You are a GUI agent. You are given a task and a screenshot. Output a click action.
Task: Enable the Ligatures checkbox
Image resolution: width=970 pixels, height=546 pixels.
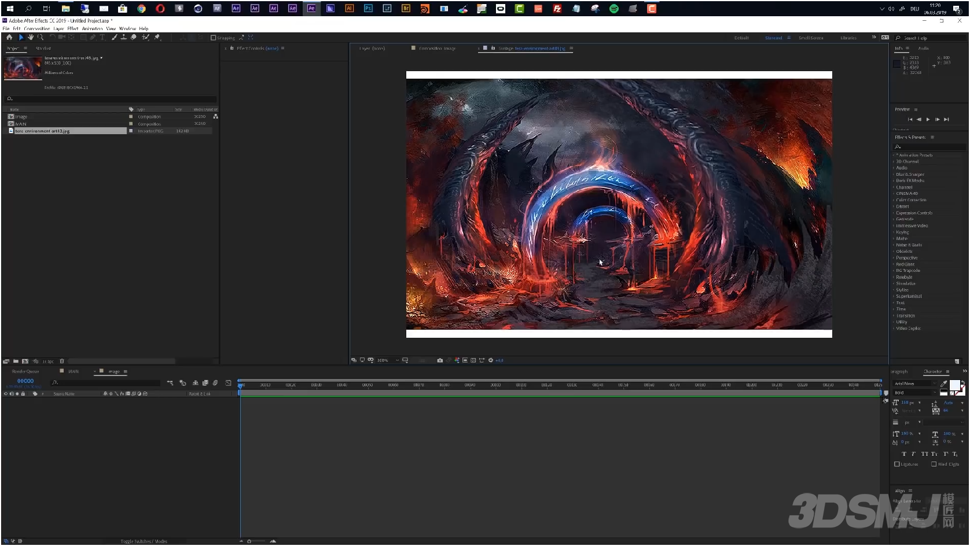(897, 464)
